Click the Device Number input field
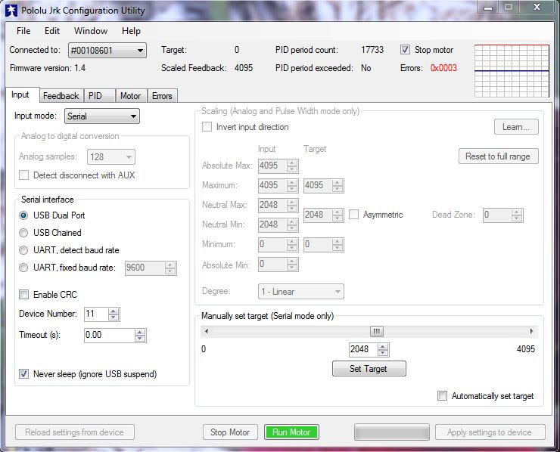Image resolution: width=560 pixels, height=452 pixels. tap(95, 314)
